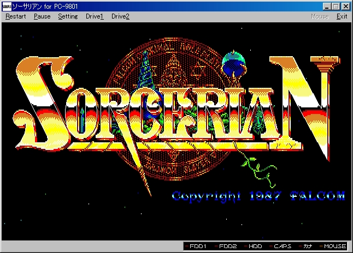Click the window title ソーサリアン for PC-9801
This screenshot has width=353, height=253.
pyautogui.click(x=45, y=7)
